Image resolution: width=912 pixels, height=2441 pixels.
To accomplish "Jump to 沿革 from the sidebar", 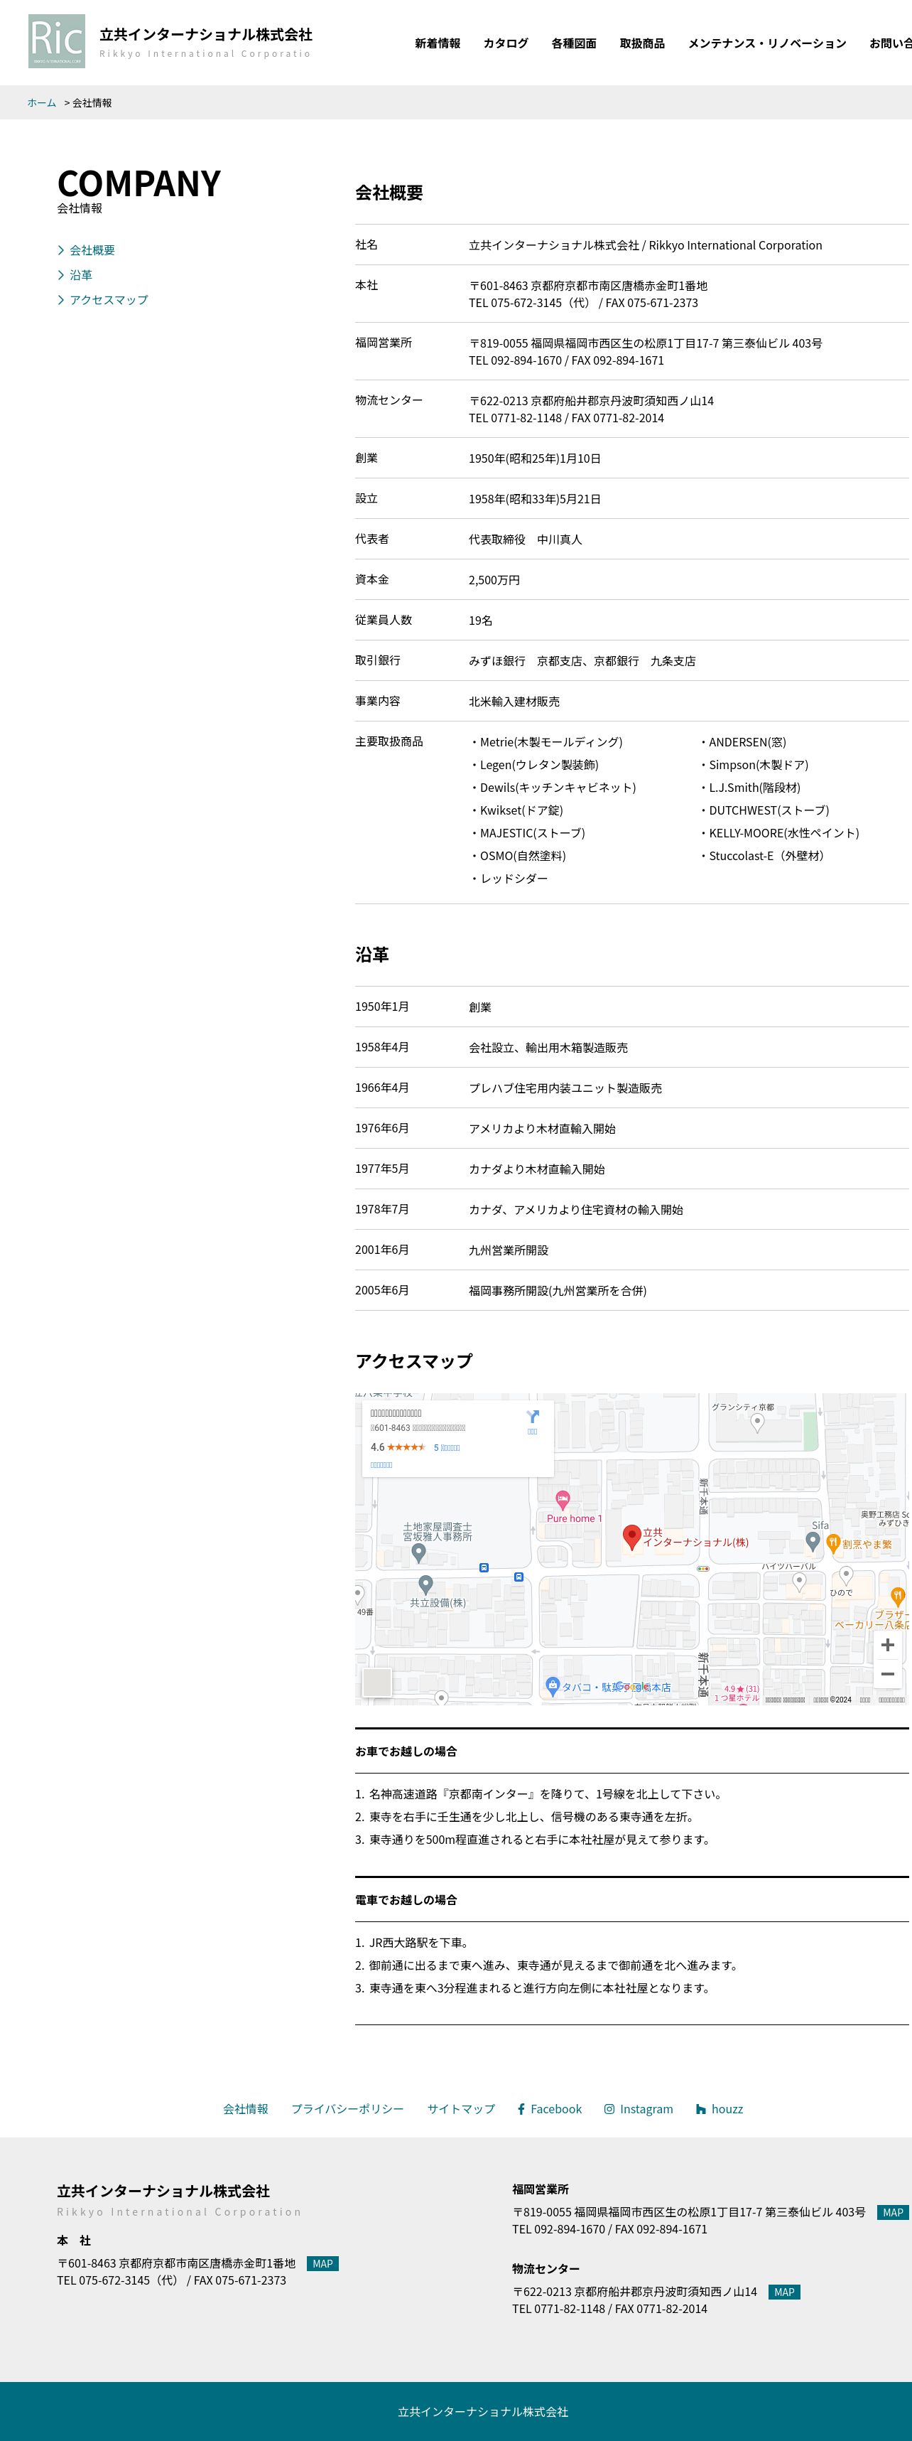I will click(x=80, y=275).
